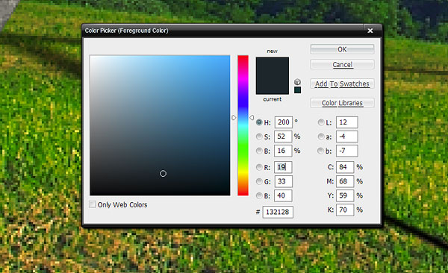The image size is (448, 273).
Task: Click the right hue slider arrow
Action: click(252, 118)
